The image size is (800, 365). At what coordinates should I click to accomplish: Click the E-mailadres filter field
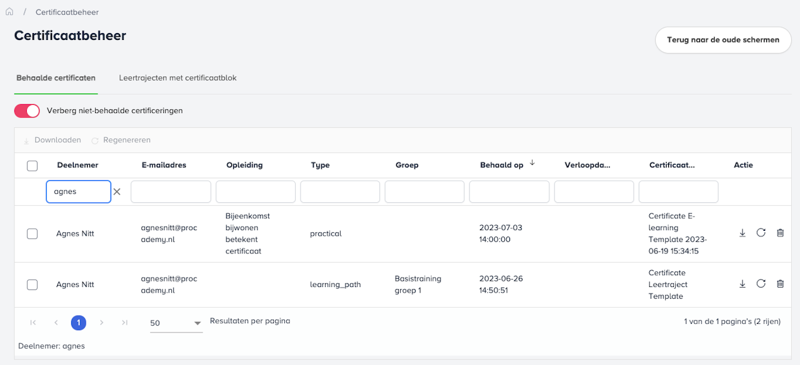171,192
